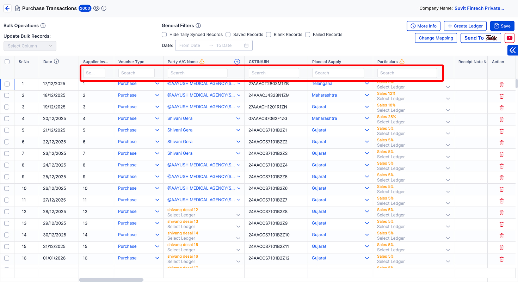Click the Send To Tally button
The height and width of the screenshot is (282, 518).
(481, 38)
